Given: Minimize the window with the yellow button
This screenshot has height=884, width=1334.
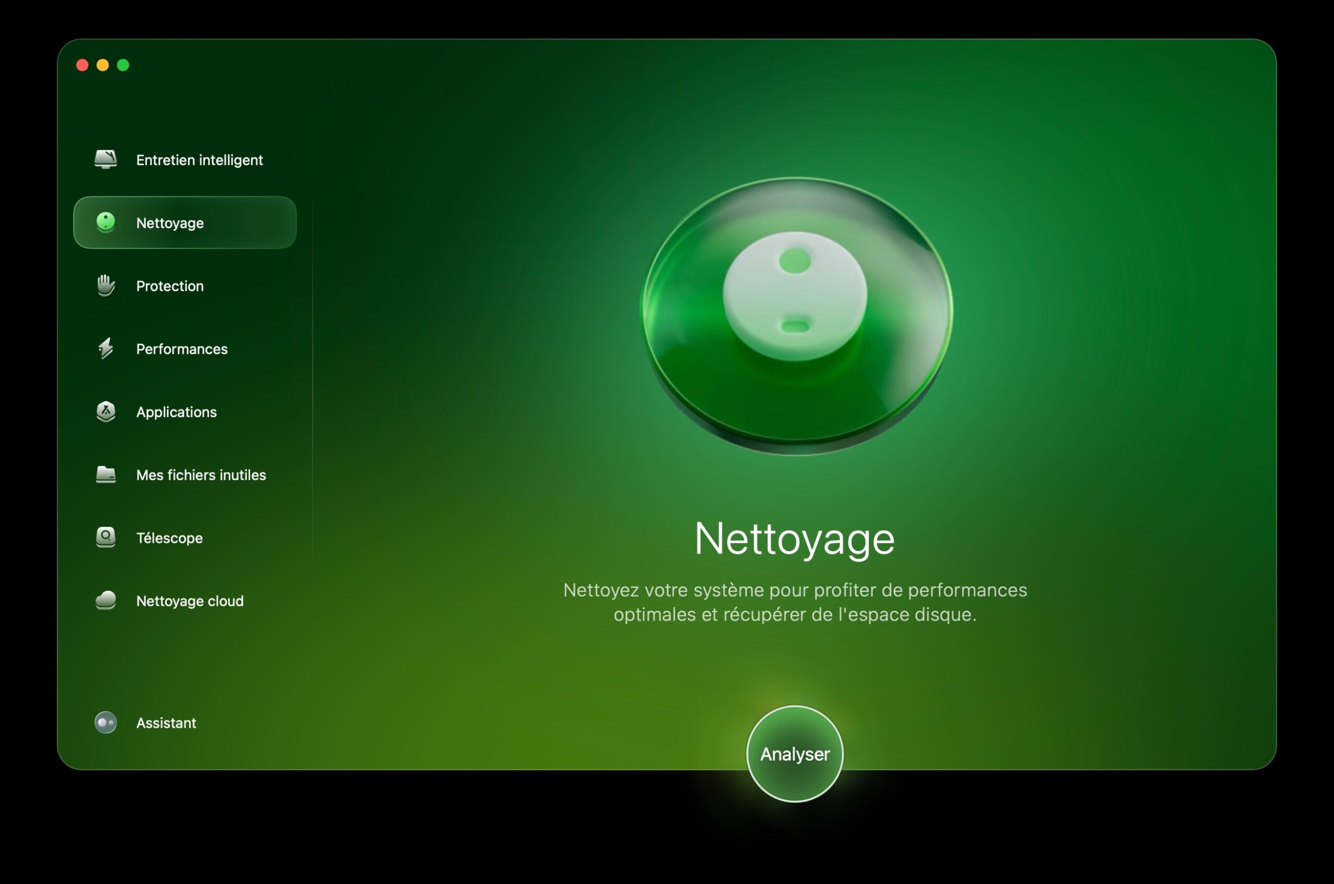Looking at the screenshot, I should (103, 66).
